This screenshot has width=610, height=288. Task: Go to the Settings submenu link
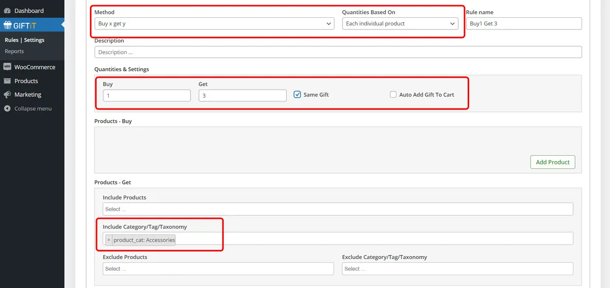(34, 40)
